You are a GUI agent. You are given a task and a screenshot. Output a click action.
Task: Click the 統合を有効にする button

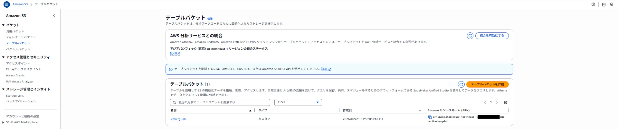(x=492, y=36)
